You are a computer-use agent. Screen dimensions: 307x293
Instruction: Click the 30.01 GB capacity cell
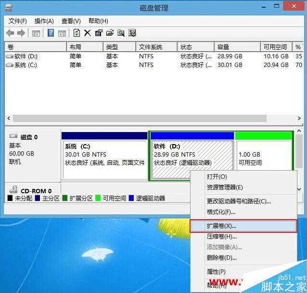(230, 65)
